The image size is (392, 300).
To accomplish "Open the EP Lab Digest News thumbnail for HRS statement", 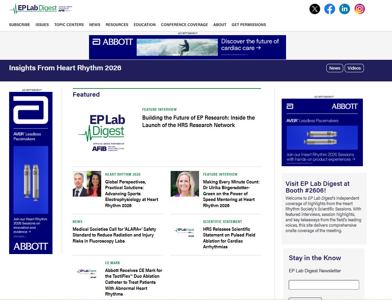I will click(185, 232).
